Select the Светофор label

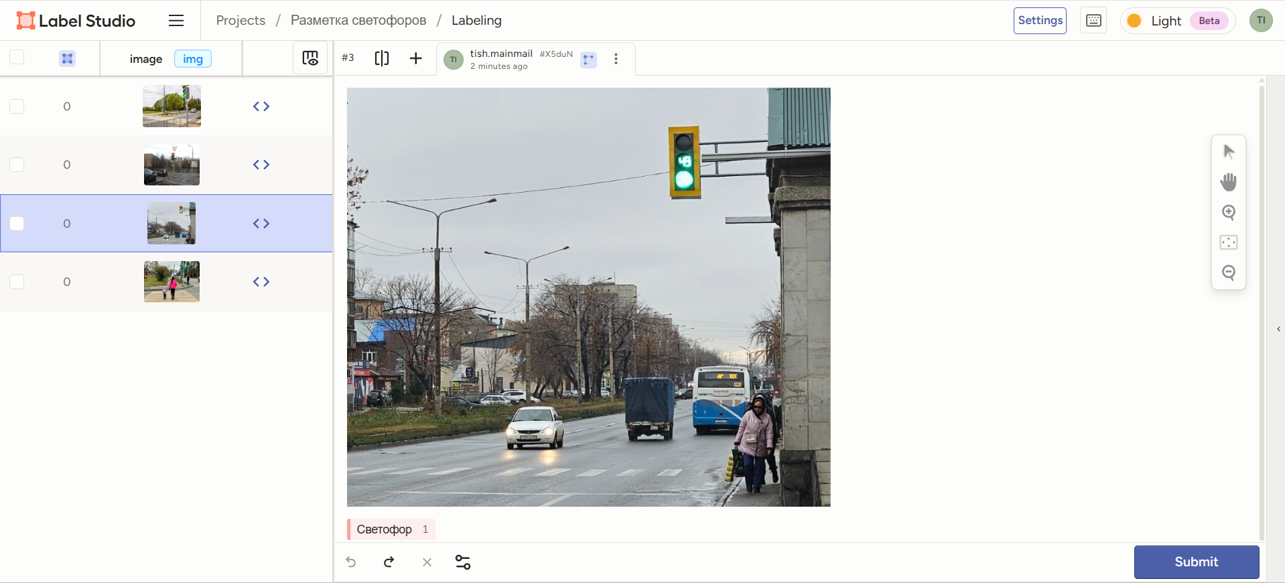pyautogui.click(x=385, y=529)
